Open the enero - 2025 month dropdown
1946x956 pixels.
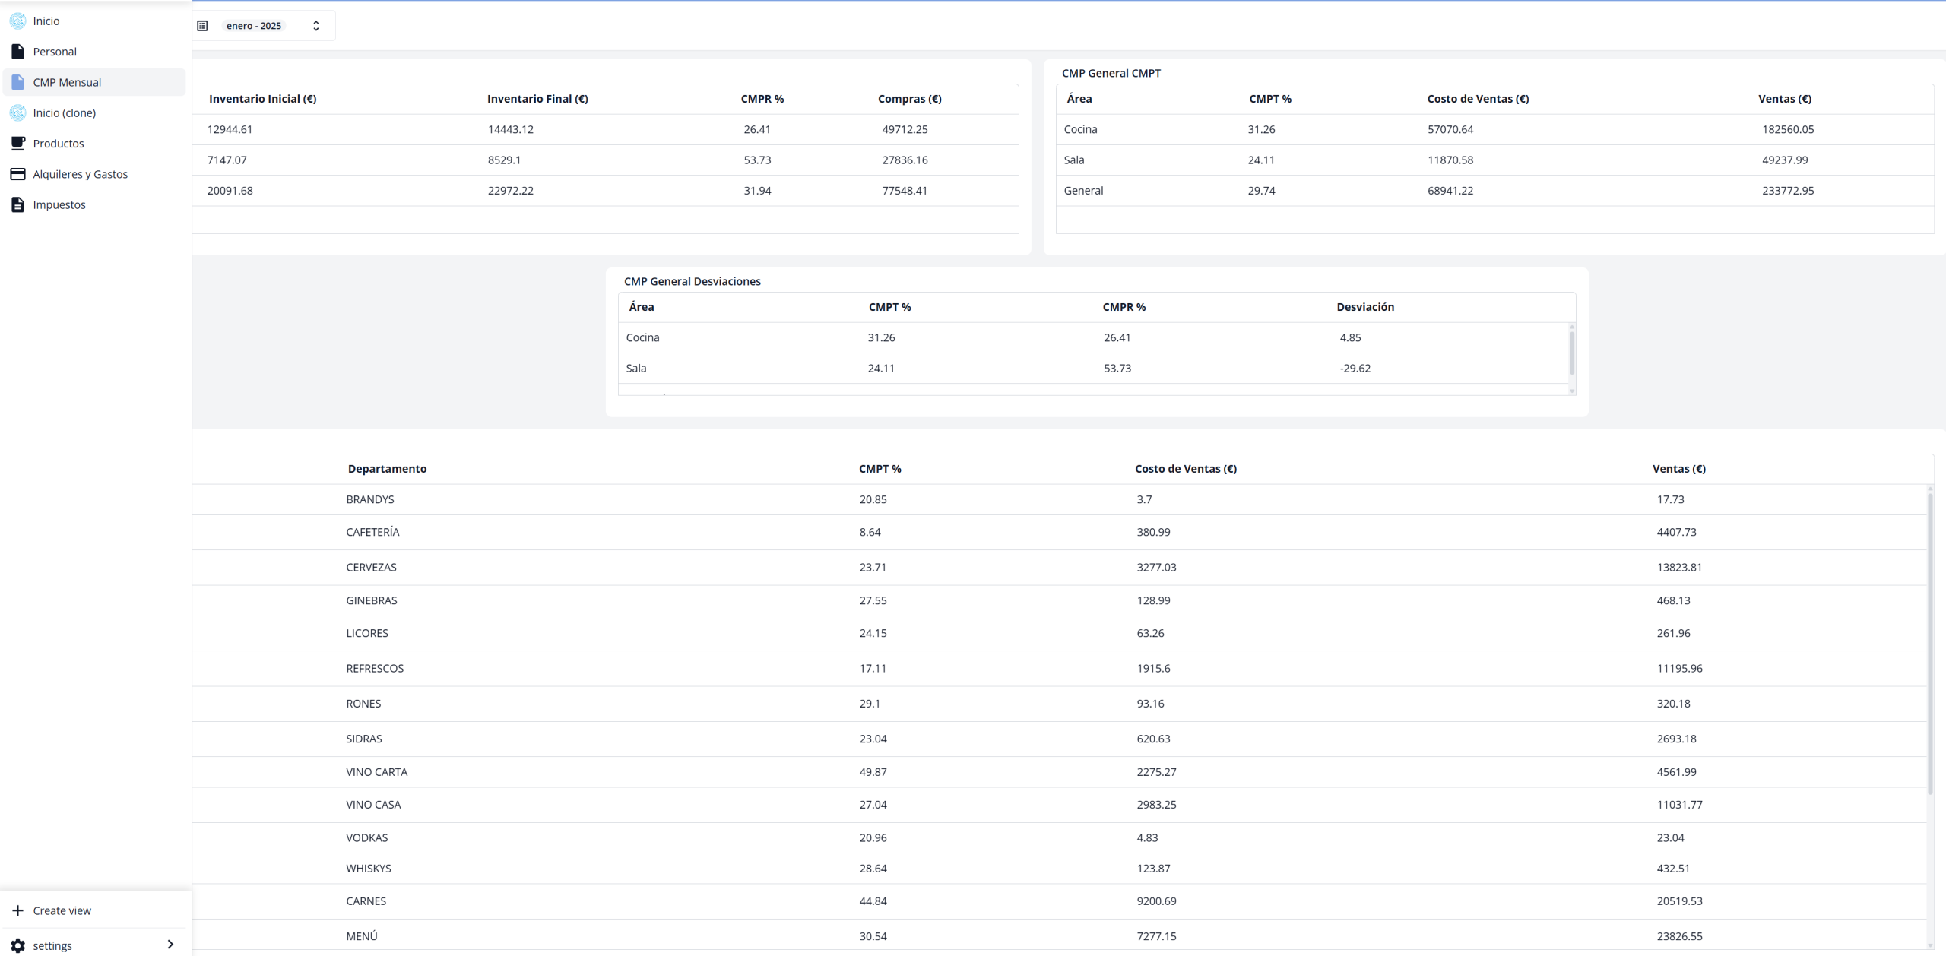pos(254,26)
